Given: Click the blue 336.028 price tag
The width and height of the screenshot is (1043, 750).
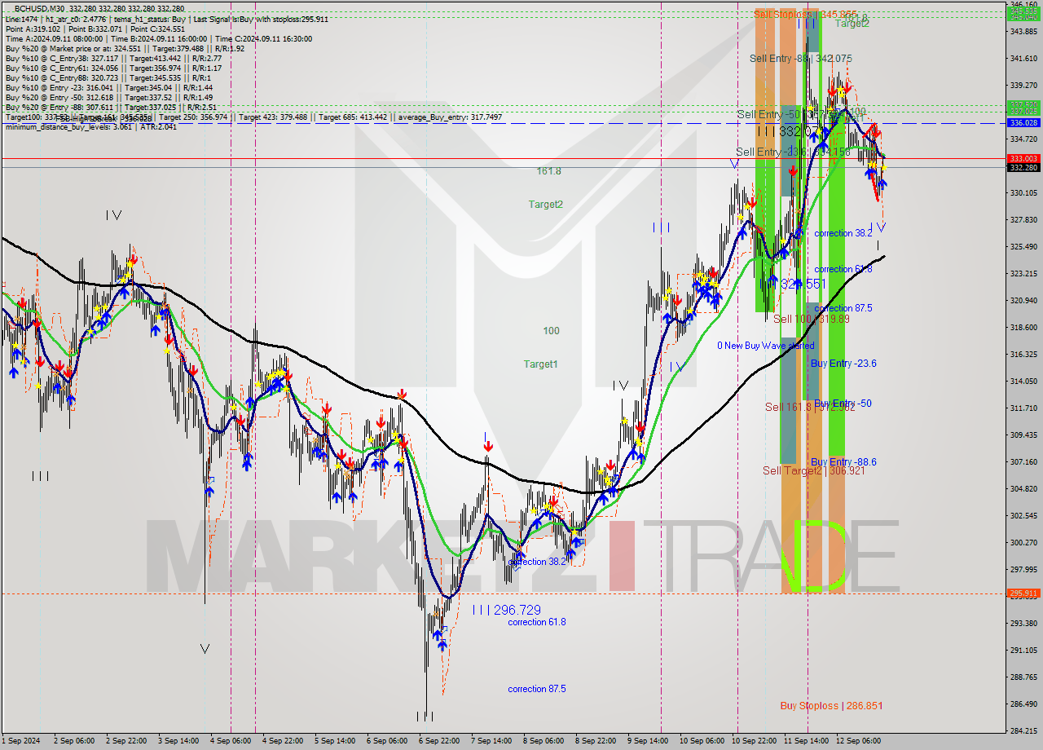Looking at the screenshot, I should coord(1023,122).
